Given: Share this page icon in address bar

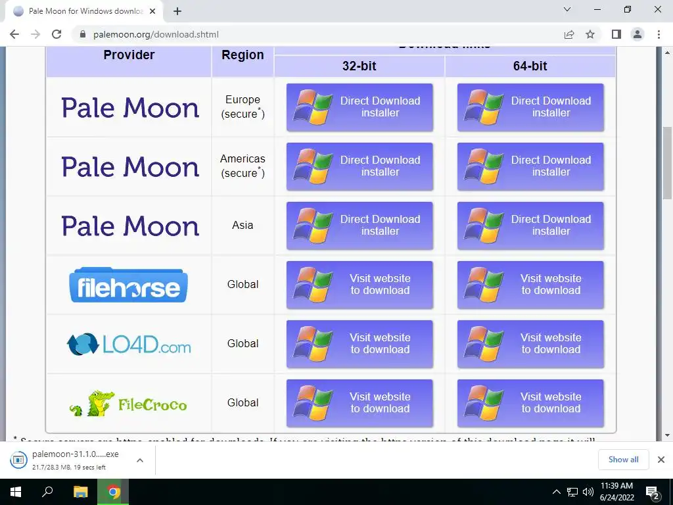Looking at the screenshot, I should (569, 34).
